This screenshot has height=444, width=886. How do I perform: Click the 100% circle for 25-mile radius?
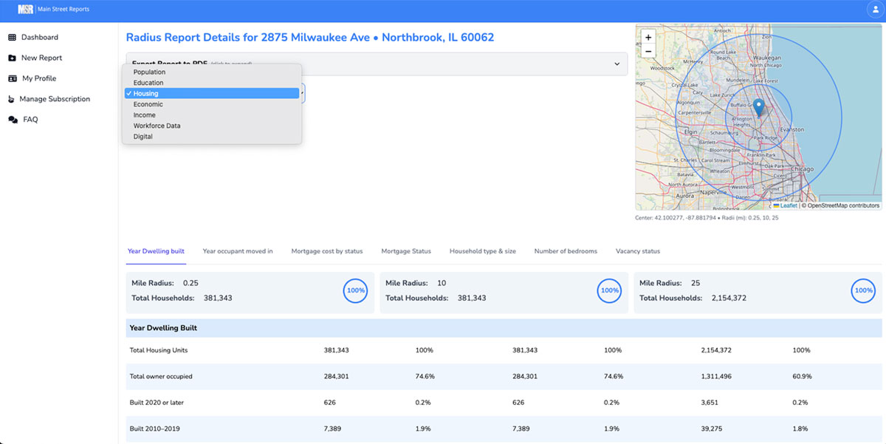coord(863,291)
